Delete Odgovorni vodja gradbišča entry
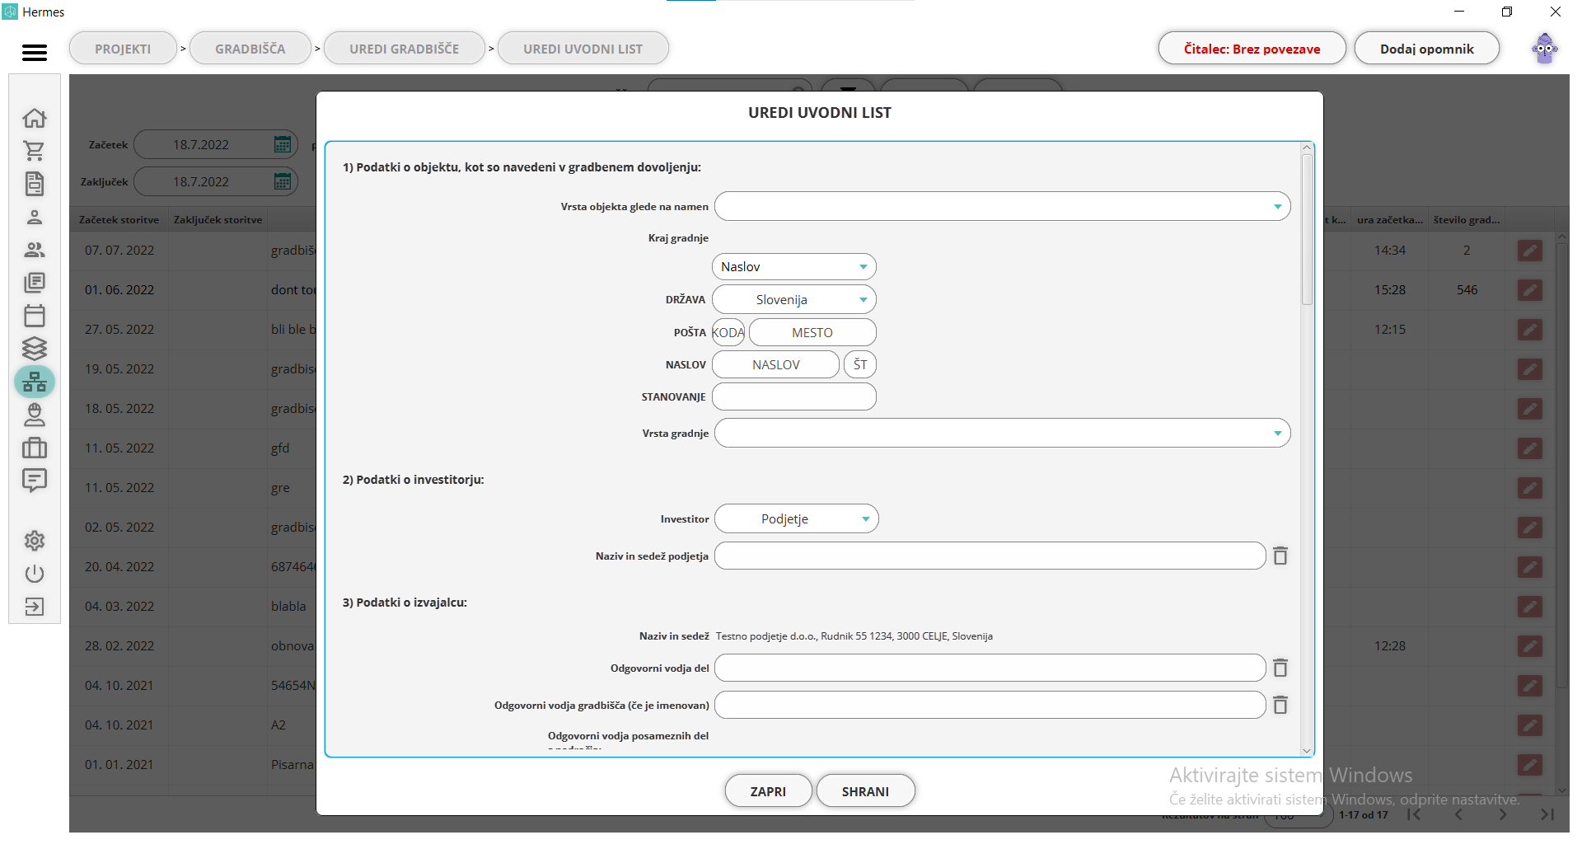 click(x=1280, y=705)
